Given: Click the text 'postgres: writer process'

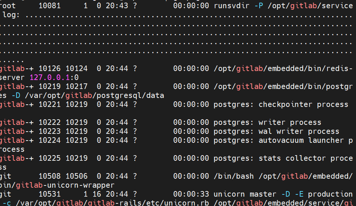Looking at the screenshot, I should pyautogui.click(x=268, y=122).
